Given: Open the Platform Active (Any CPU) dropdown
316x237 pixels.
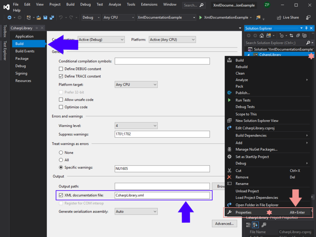Looking at the screenshot, I should (x=172, y=40).
